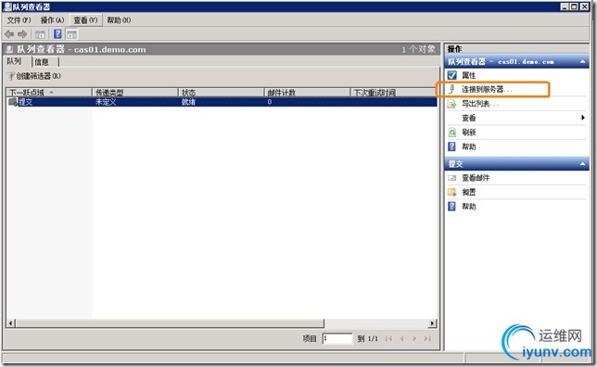Screen dimensions: 597x367
Task: Click the 连接到服务器 icon
Action: point(452,90)
